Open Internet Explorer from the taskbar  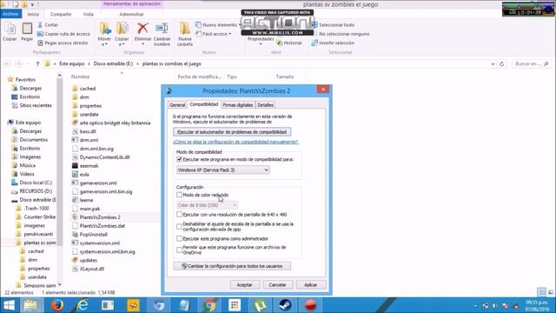(83, 305)
